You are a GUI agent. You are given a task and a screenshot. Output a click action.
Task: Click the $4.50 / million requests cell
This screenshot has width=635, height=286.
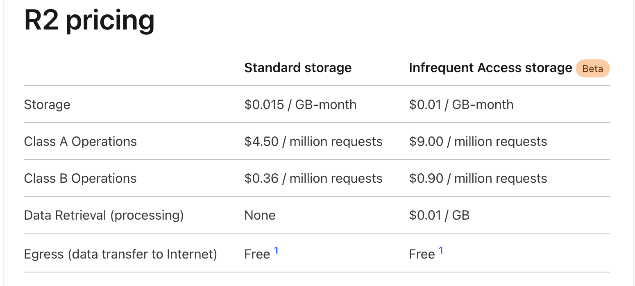click(313, 141)
